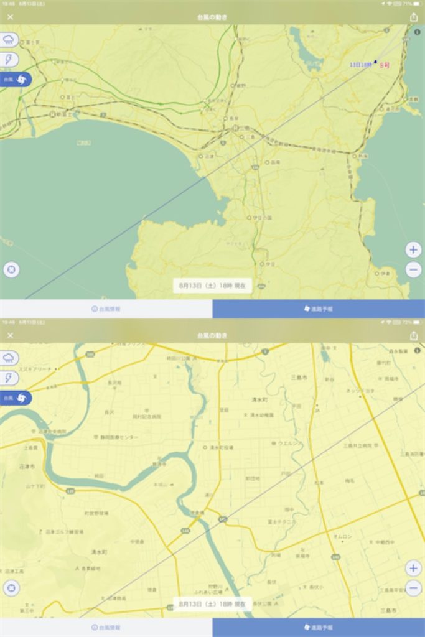Tap the share icon in upper screenshot's title bar
Image resolution: width=425 pixels, height=637 pixels.
[x=414, y=17]
